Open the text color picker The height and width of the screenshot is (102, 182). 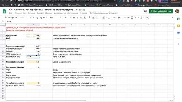[x=85, y=18]
